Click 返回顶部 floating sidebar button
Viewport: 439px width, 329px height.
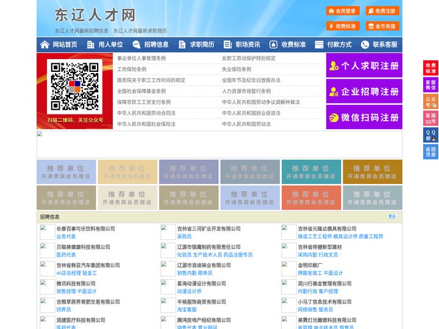pyautogui.click(x=430, y=152)
